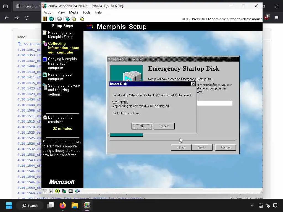Open File Explorer from the taskbar
The image size is (283, 212).
(75, 205)
